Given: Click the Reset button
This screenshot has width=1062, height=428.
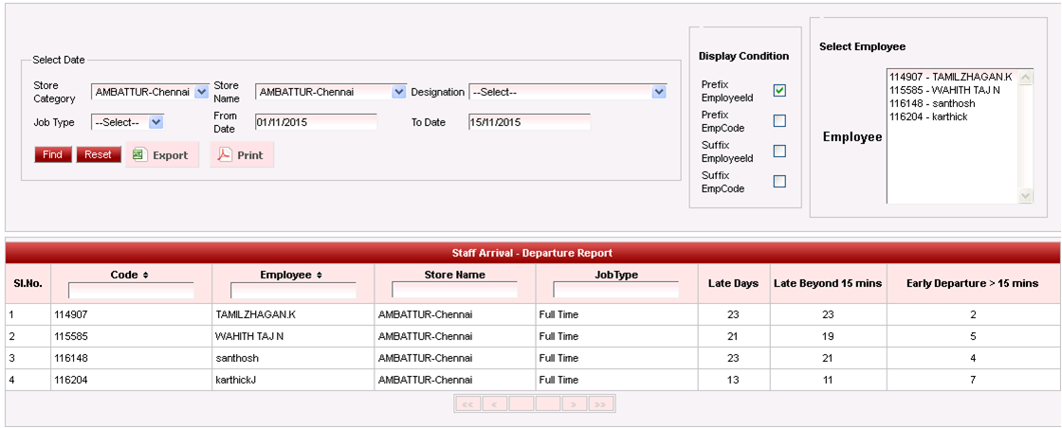Looking at the screenshot, I should pyautogui.click(x=99, y=154).
